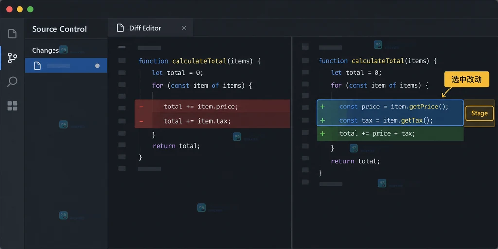Screen dimensions: 498x249
Task: Click the file icon in the Changes list
Action: [37, 66]
